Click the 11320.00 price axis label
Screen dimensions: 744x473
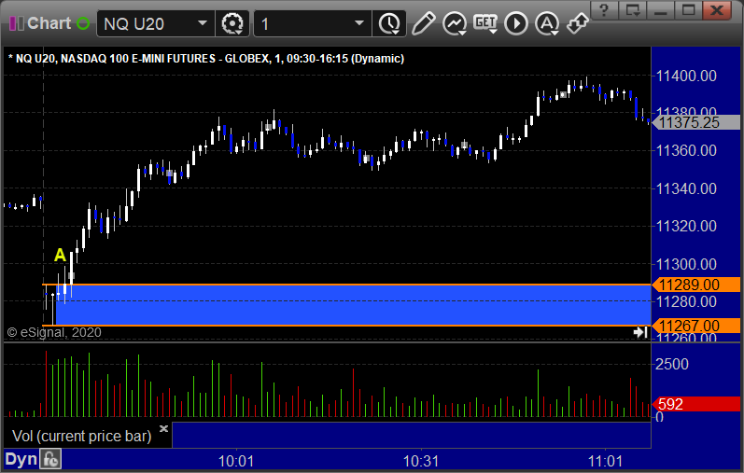click(686, 226)
